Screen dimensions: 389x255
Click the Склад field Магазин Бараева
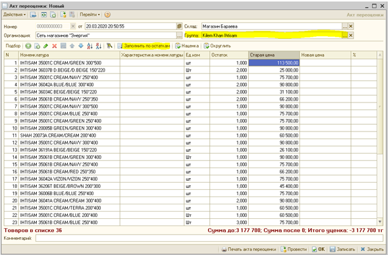click(x=272, y=26)
